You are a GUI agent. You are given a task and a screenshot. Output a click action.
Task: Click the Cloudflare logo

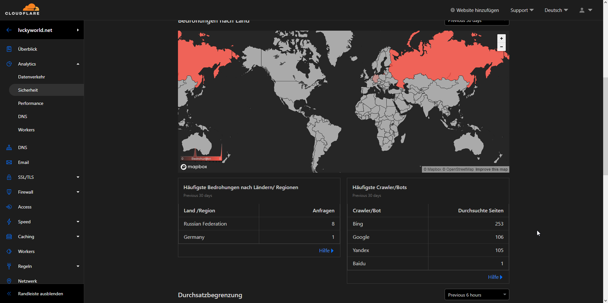22,10
